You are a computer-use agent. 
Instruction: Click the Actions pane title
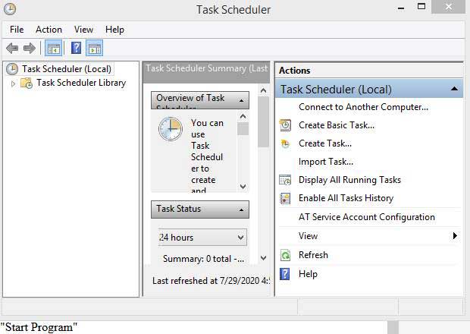[295, 71]
